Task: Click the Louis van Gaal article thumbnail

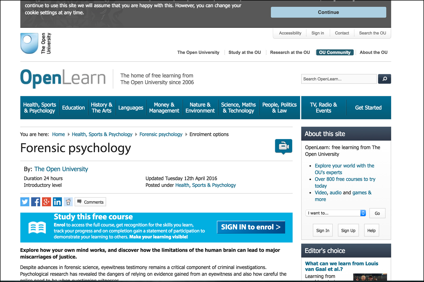Action: 370,277
